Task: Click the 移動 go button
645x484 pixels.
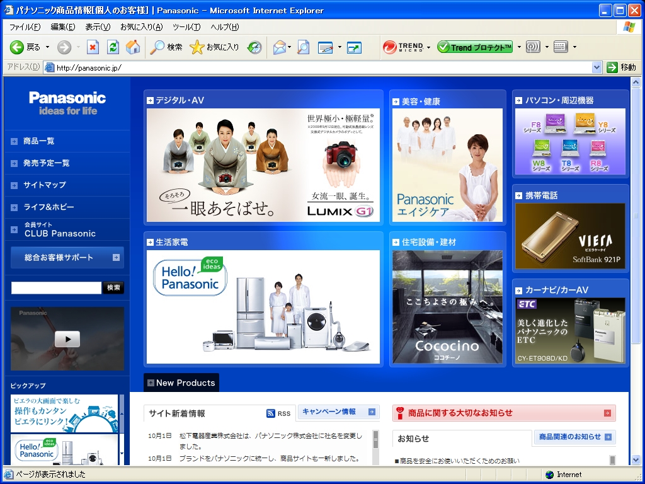Action: click(x=622, y=67)
